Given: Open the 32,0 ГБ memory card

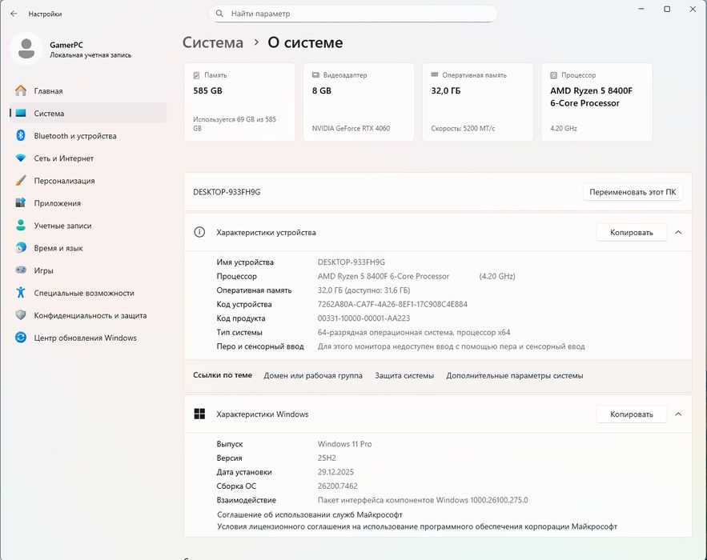Looking at the screenshot, I should click(x=477, y=102).
